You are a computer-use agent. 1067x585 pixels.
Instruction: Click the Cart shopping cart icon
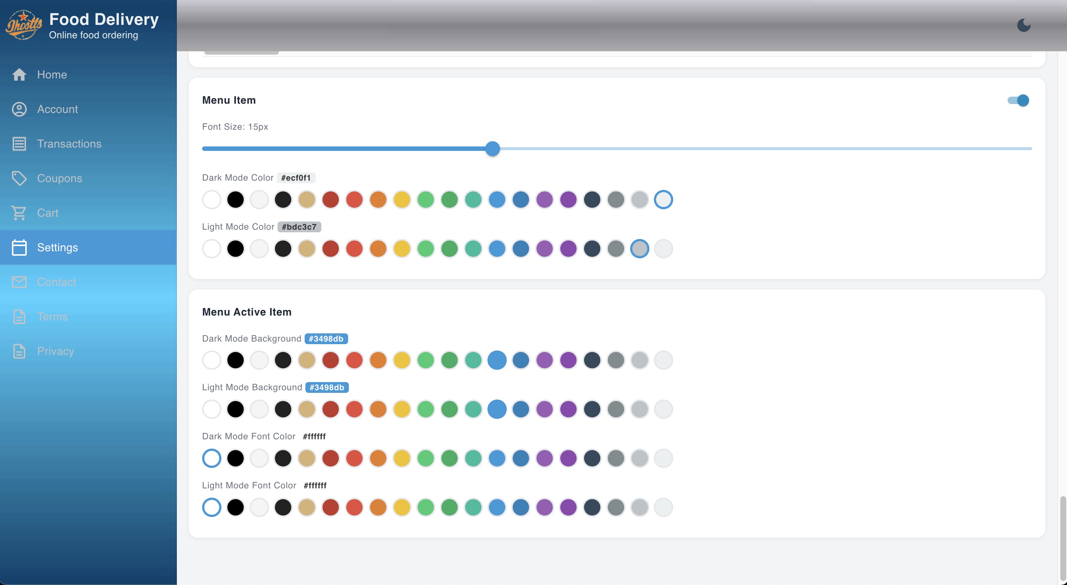tap(19, 213)
